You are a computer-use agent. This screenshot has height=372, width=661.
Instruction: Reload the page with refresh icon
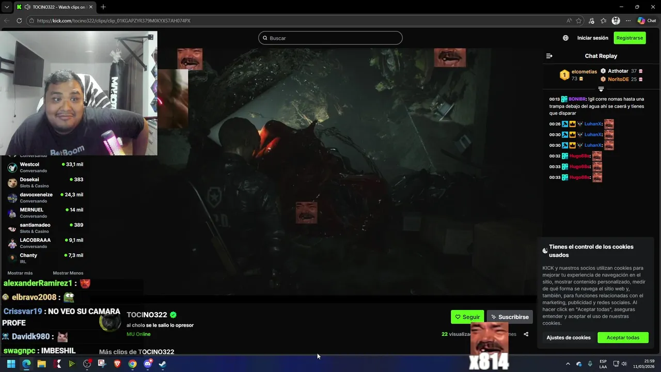coord(19,21)
